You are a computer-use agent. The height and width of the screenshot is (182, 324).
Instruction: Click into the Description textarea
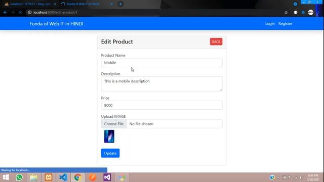(162, 84)
